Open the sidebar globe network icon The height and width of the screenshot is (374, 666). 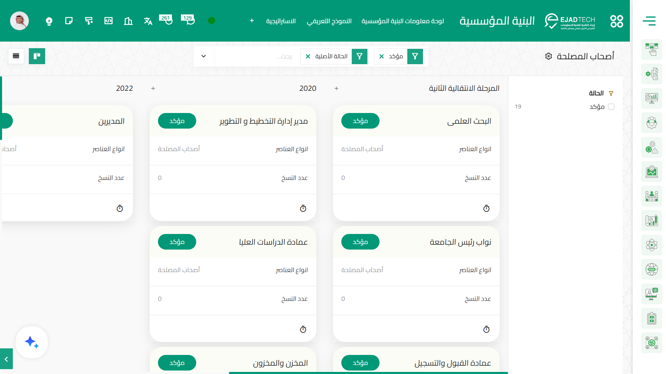coord(652,269)
